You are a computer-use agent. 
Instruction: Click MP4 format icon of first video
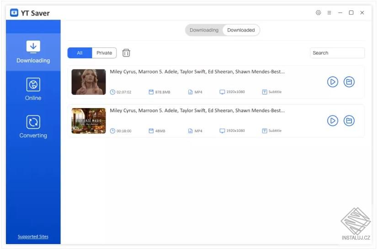point(191,92)
